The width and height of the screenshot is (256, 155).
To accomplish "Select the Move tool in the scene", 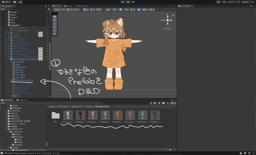I will (x=55, y=20).
